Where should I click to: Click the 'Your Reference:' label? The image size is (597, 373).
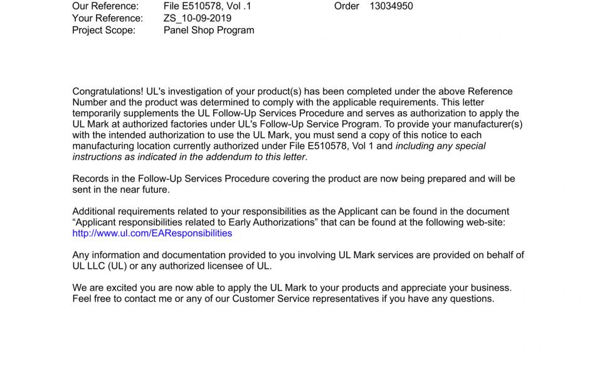107,18
